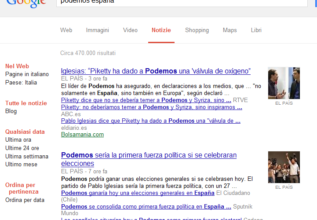Image resolution: width=317 pixels, height=220 pixels.
Task: Select Qualsiasi data filter
Action: point(25,132)
